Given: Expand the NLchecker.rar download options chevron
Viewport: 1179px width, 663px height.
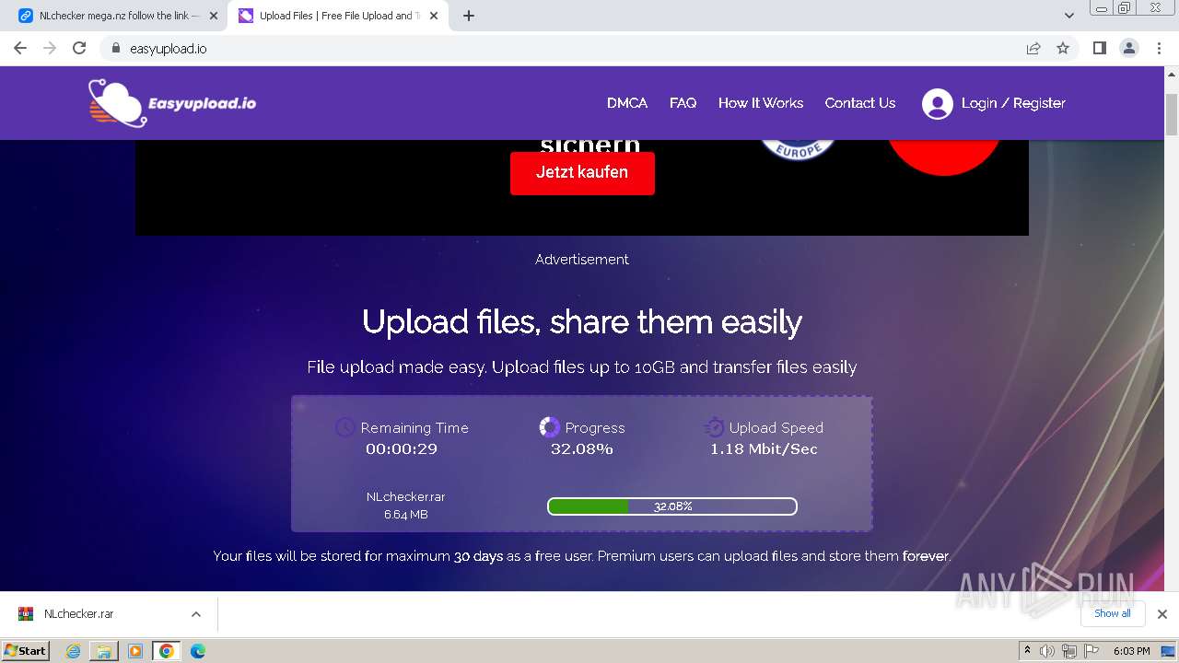Looking at the screenshot, I should click(195, 614).
